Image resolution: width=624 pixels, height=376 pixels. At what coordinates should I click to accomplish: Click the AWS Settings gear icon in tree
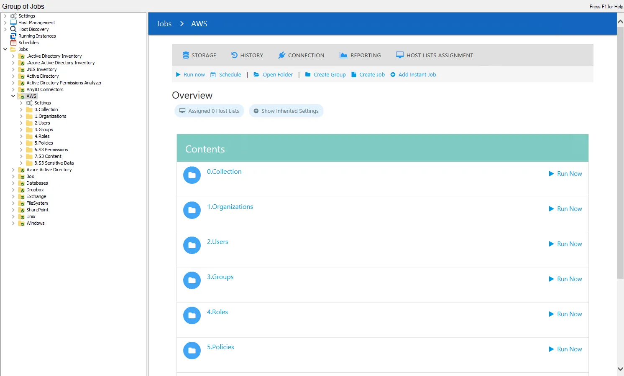coord(29,103)
